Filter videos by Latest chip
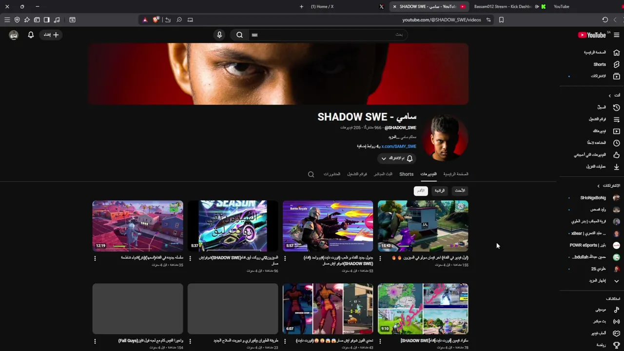Screen dimensions: 624x351 tap(460, 191)
